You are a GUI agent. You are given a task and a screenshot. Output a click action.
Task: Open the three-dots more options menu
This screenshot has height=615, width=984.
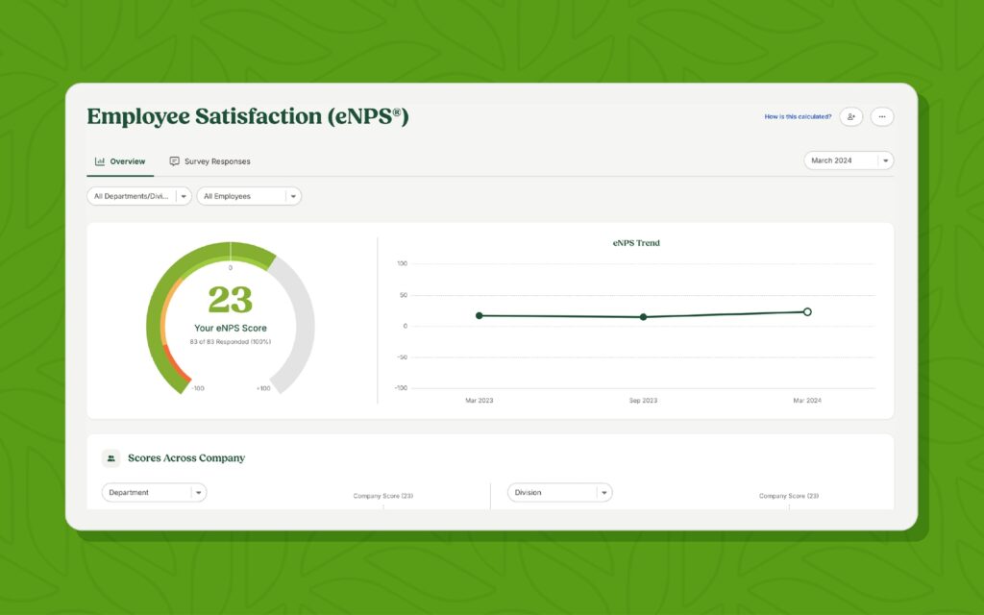(x=882, y=116)
